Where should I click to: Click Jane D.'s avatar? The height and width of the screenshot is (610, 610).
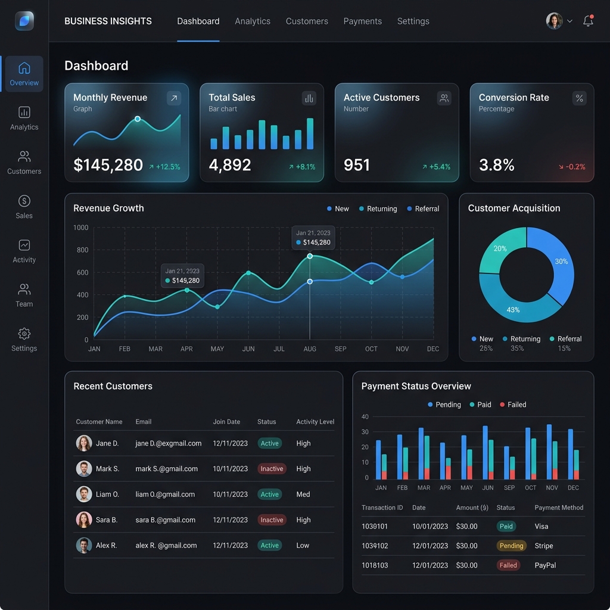click(83, 443)
